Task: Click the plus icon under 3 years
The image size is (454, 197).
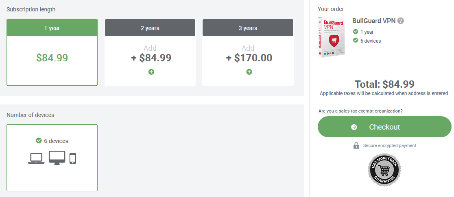Action: coord(249,72)
